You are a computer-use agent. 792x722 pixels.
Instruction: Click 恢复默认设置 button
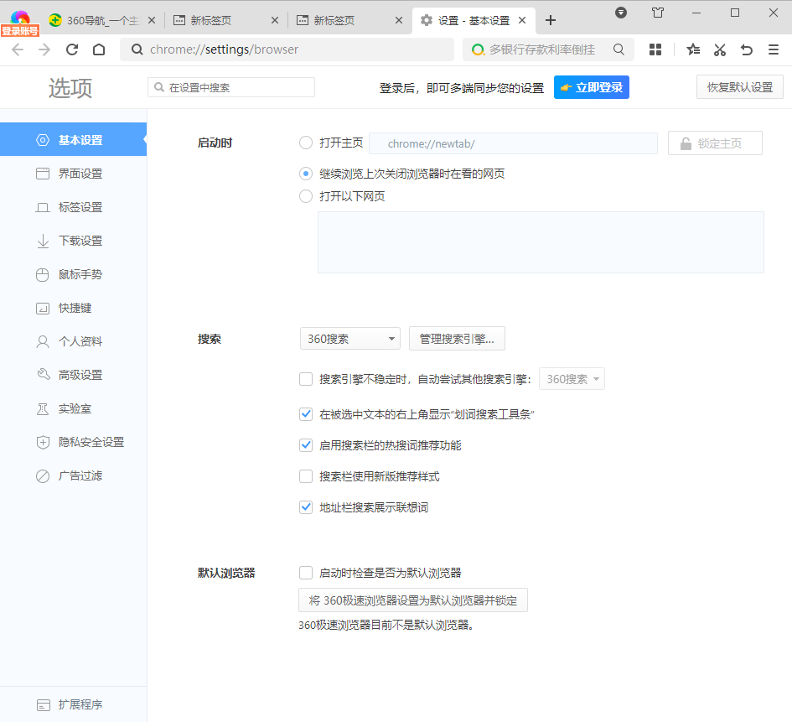(739, 86)
